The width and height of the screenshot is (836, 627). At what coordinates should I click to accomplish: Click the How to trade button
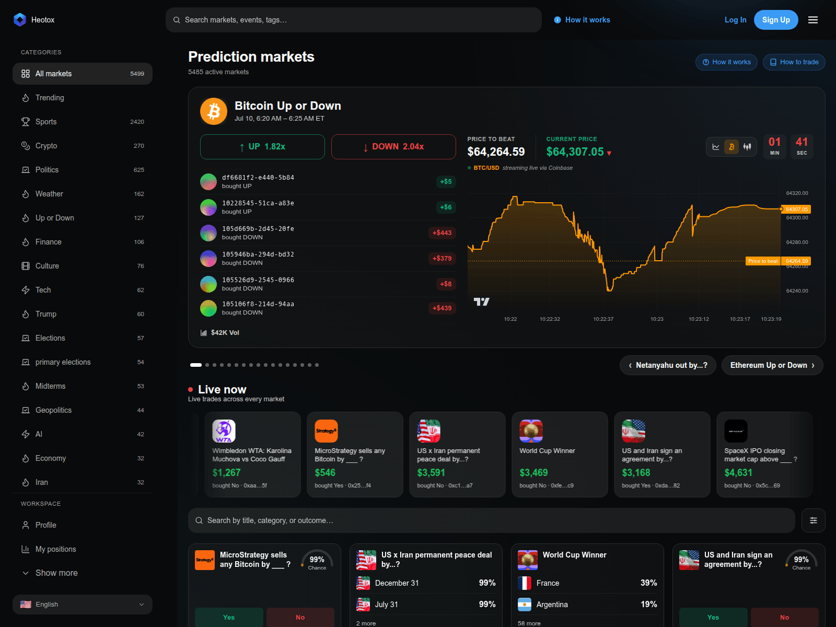pos(794,62)
